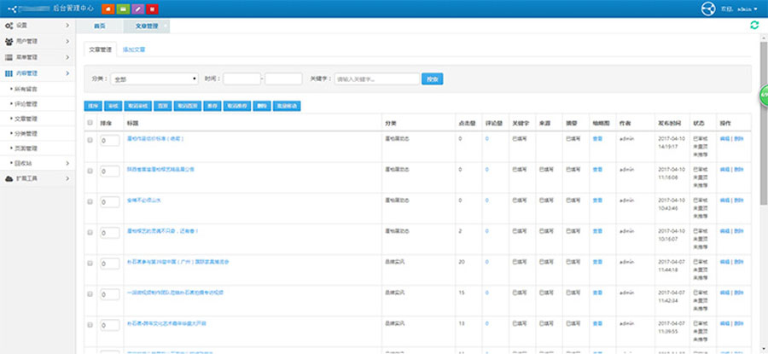Check the second article row checkbox

pos(90,171)
